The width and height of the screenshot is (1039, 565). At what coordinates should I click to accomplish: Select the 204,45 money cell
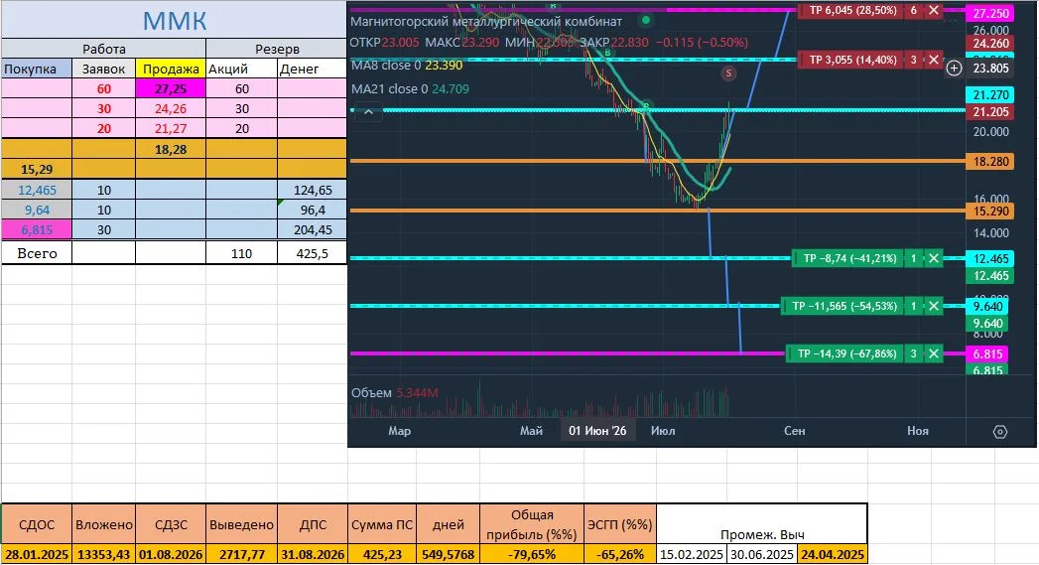[313, 229]
